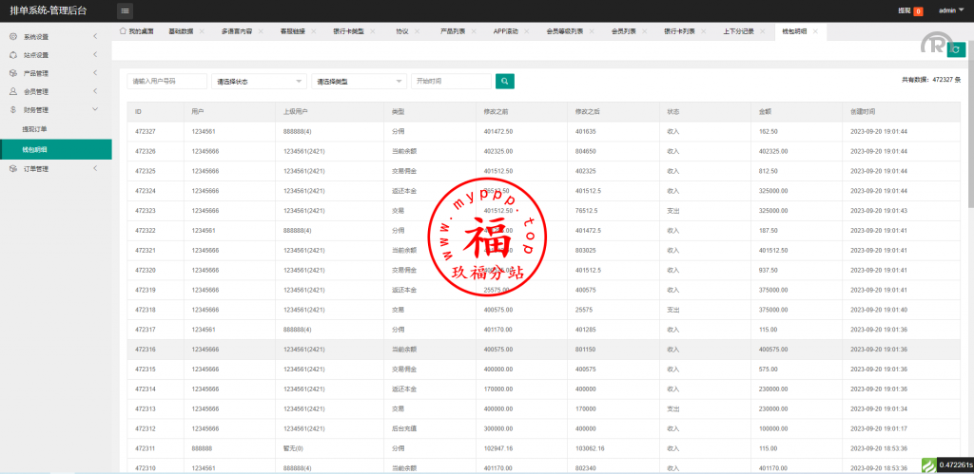
Task: Close the 基础数据 tab
Action: click(x=203, y=31)
